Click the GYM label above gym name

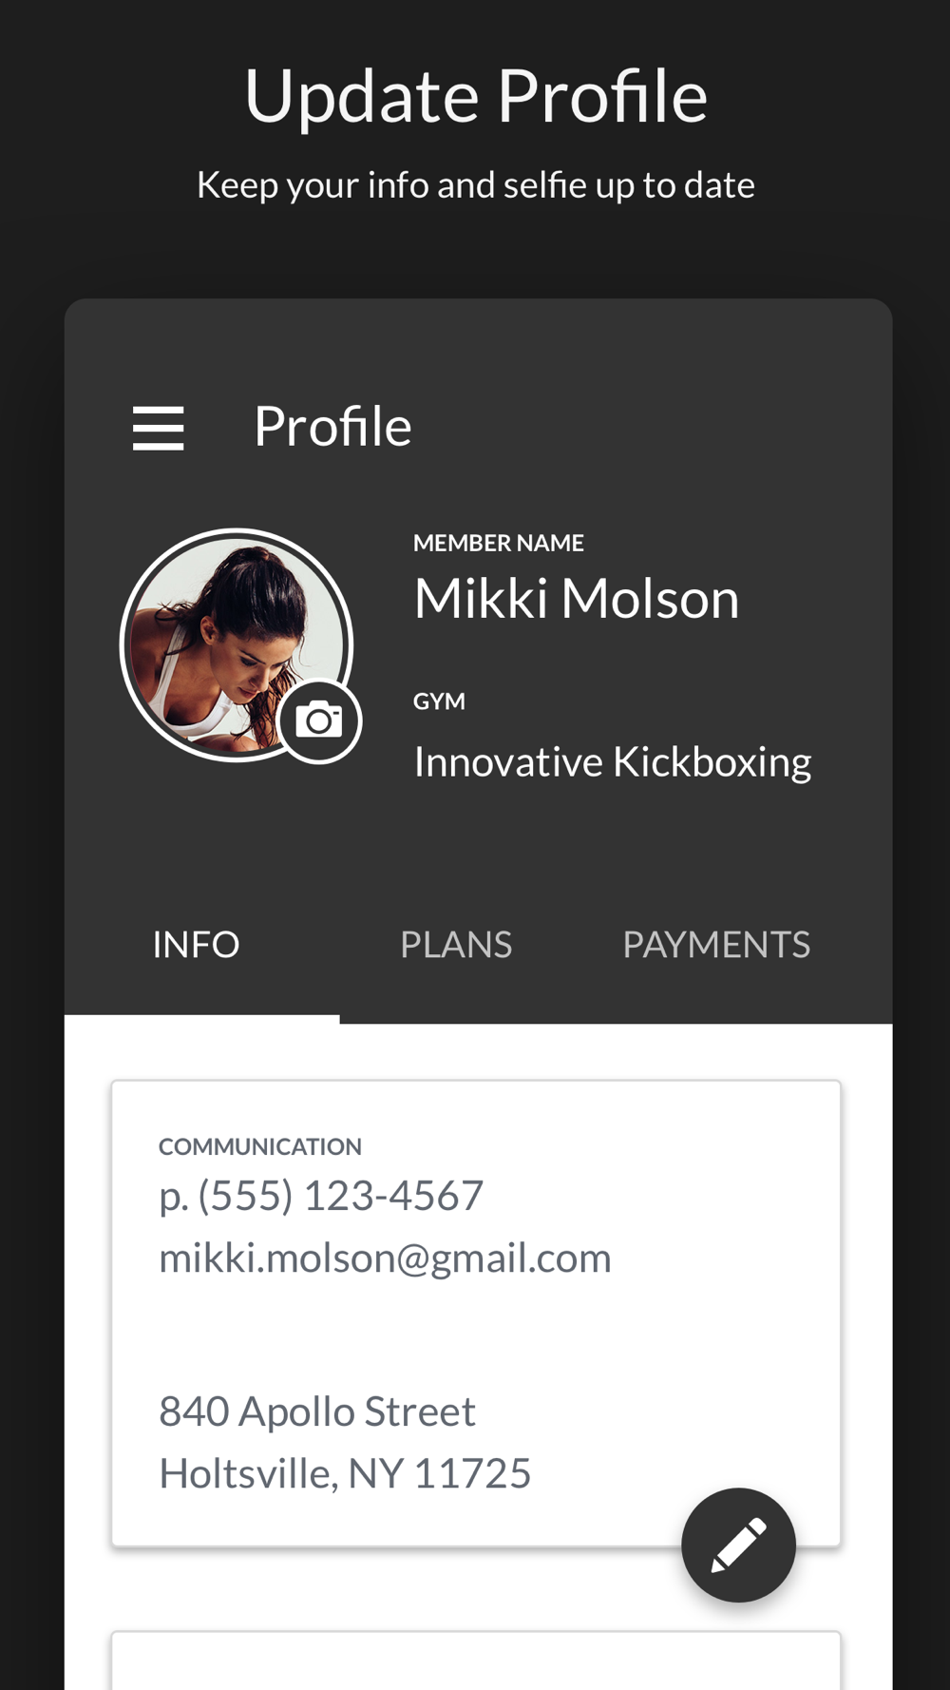tap(439, 701)
